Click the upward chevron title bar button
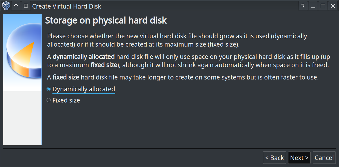Viewport: 339px width, 167px height. click(16, 6)
